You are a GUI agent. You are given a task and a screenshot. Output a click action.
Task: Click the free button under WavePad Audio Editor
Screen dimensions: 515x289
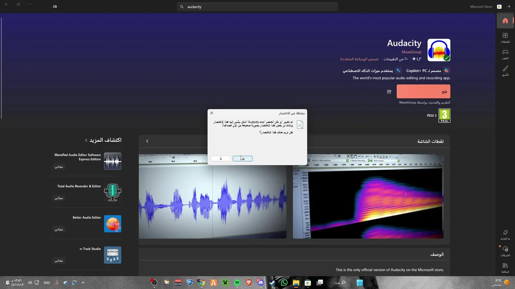(59, 167)
